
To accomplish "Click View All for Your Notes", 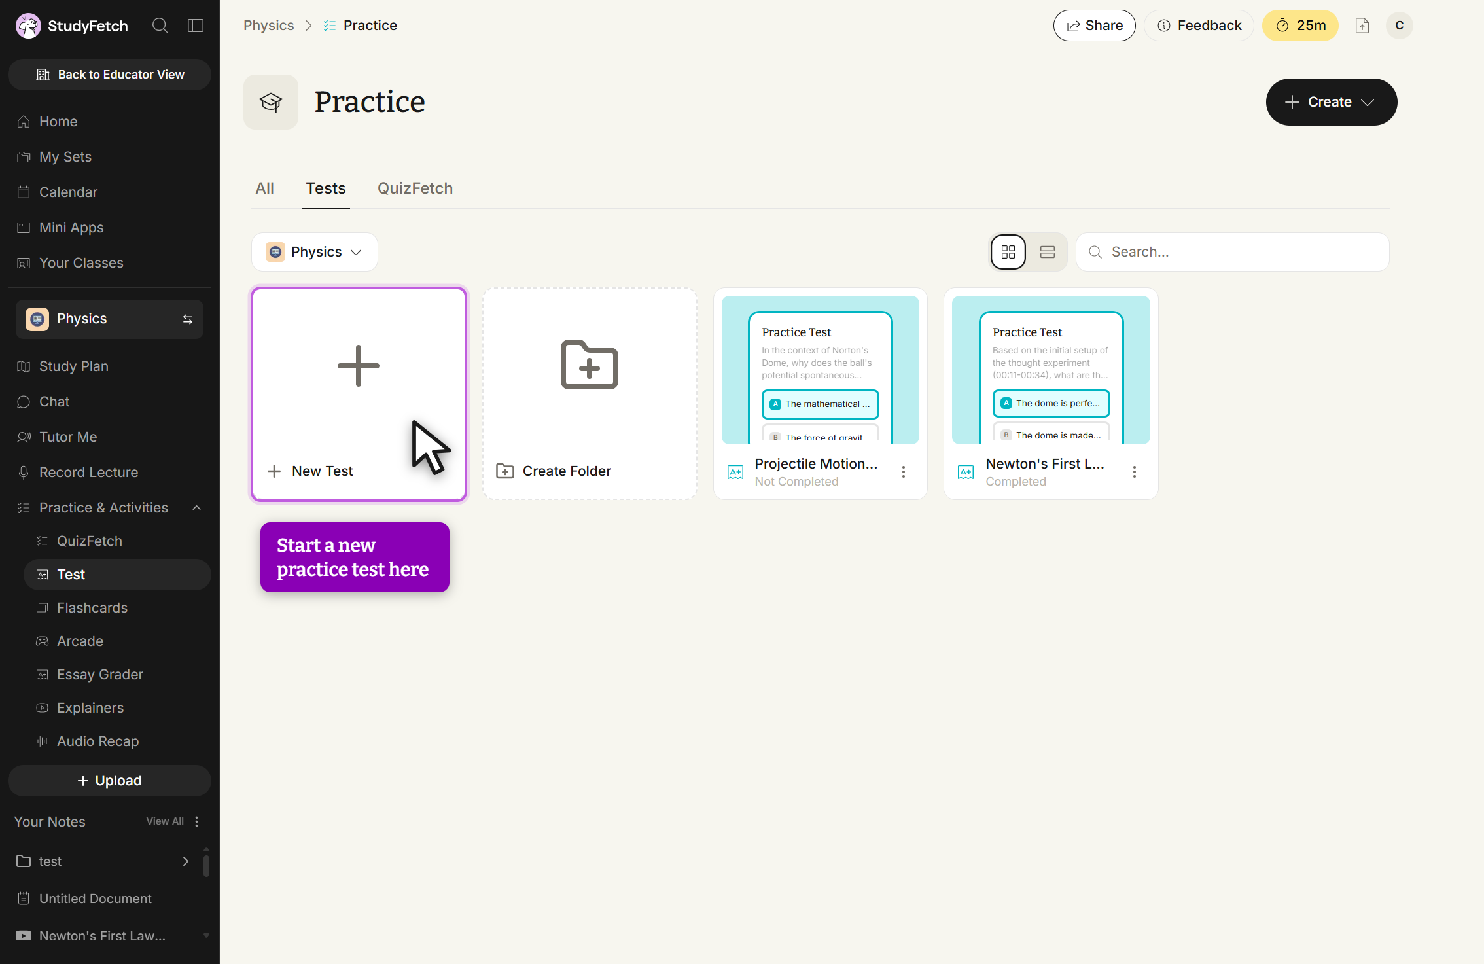I will 165,821.
